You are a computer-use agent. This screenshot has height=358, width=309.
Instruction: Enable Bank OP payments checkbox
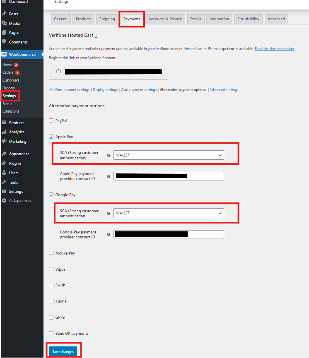tap(51, 333)
